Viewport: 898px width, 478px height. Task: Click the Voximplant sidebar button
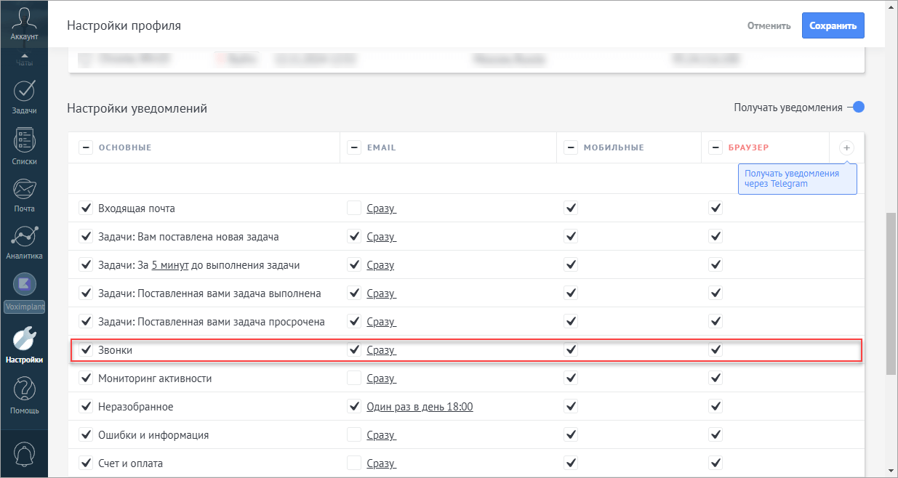pyautogui.click(x=24, y=307)
